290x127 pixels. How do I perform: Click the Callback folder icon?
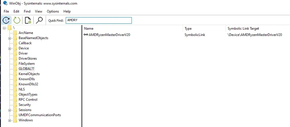pyautogui.click(x=15, y=43)
